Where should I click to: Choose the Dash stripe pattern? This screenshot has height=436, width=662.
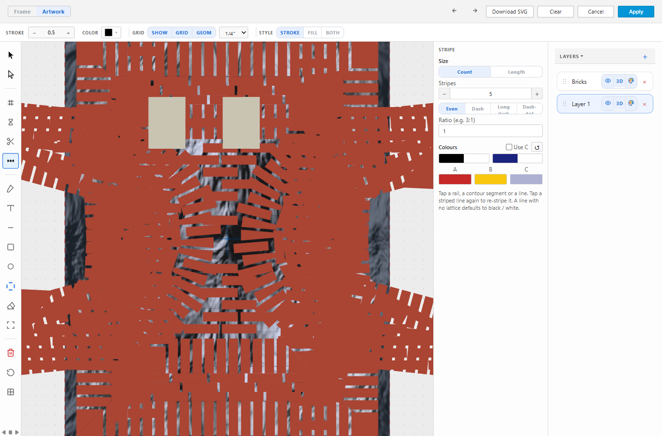tap(478, 109)
